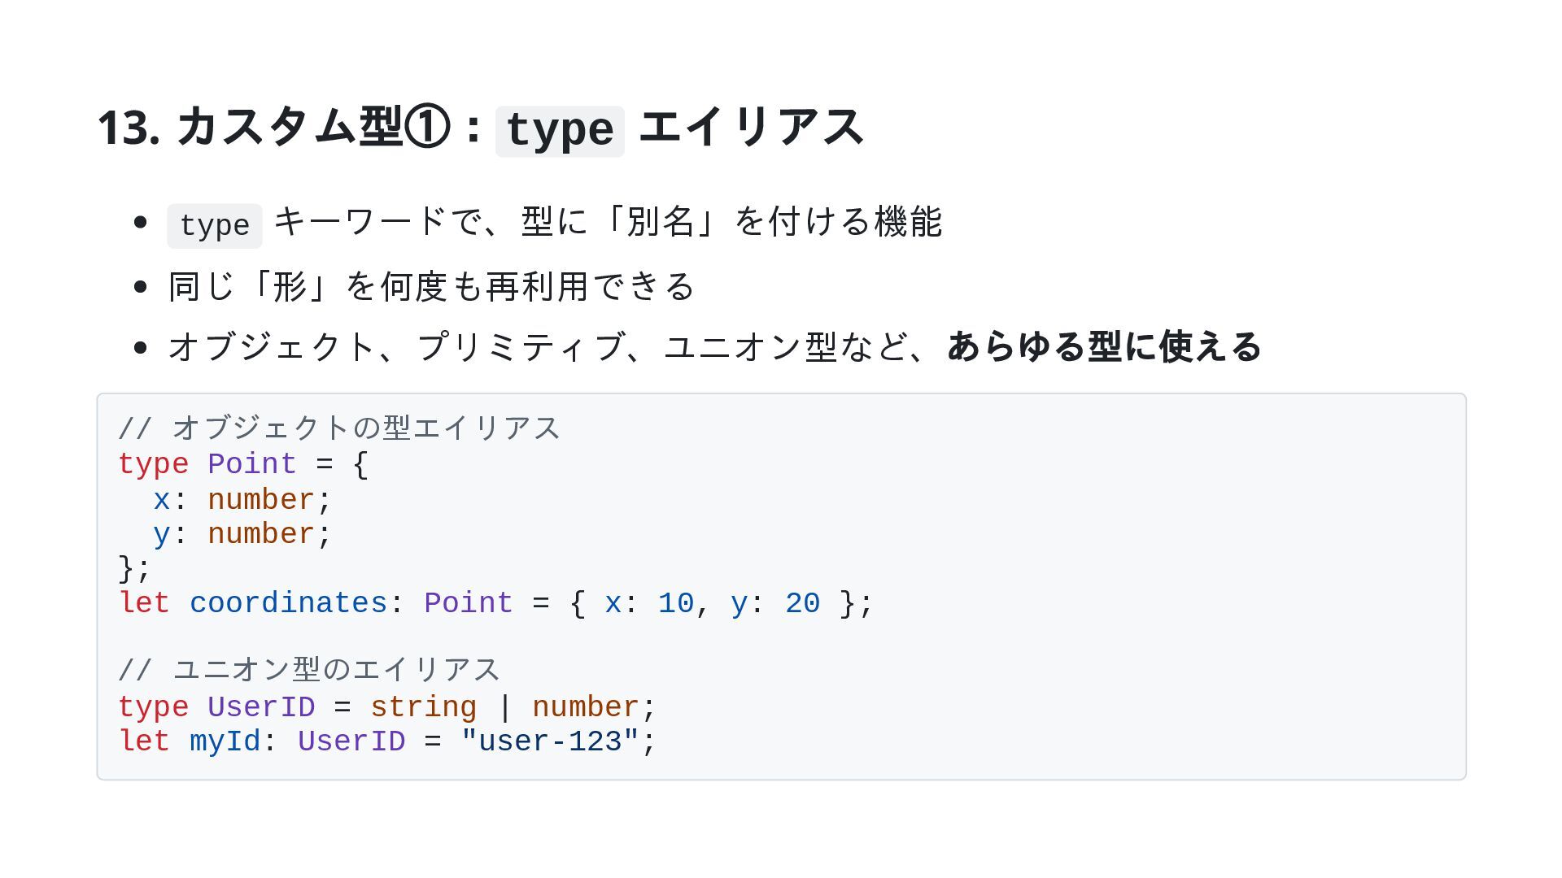
Task: Click the 'string' keyword in the union type
Action: [x=423, y=707]
